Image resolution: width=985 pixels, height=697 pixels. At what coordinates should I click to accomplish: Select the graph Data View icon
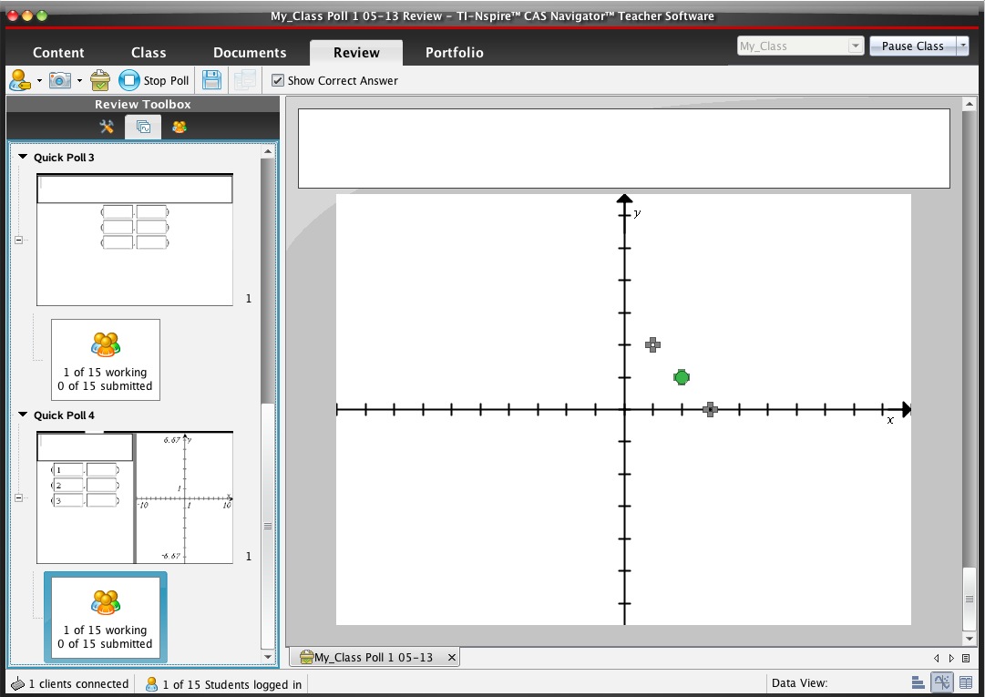[942, 683]
